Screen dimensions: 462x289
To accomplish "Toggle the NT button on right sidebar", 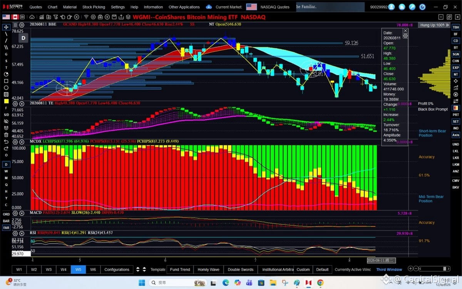I will [455, 74].
